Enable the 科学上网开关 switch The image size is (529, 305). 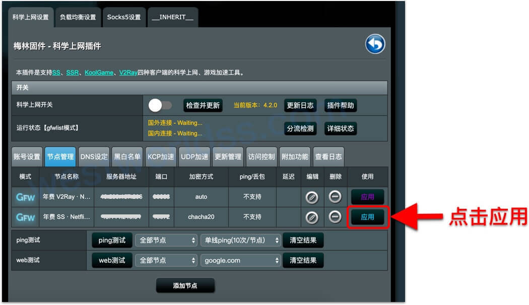pyautogui.click(x=159, y=105)
